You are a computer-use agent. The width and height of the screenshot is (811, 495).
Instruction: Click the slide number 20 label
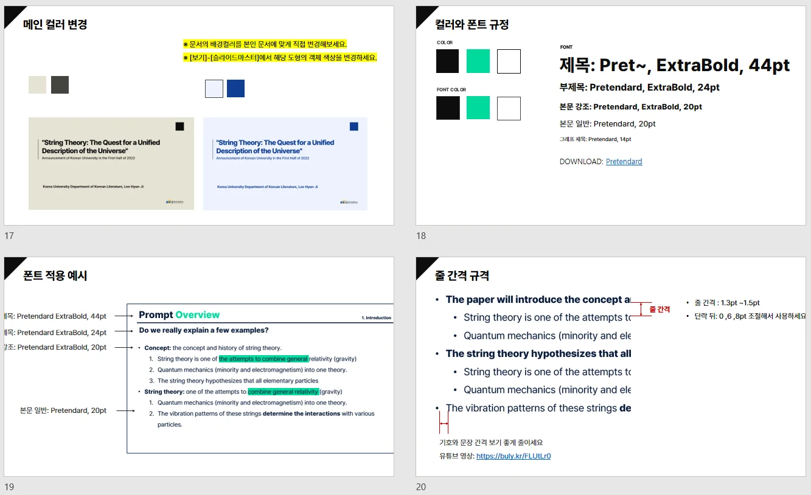click(422, 487)
